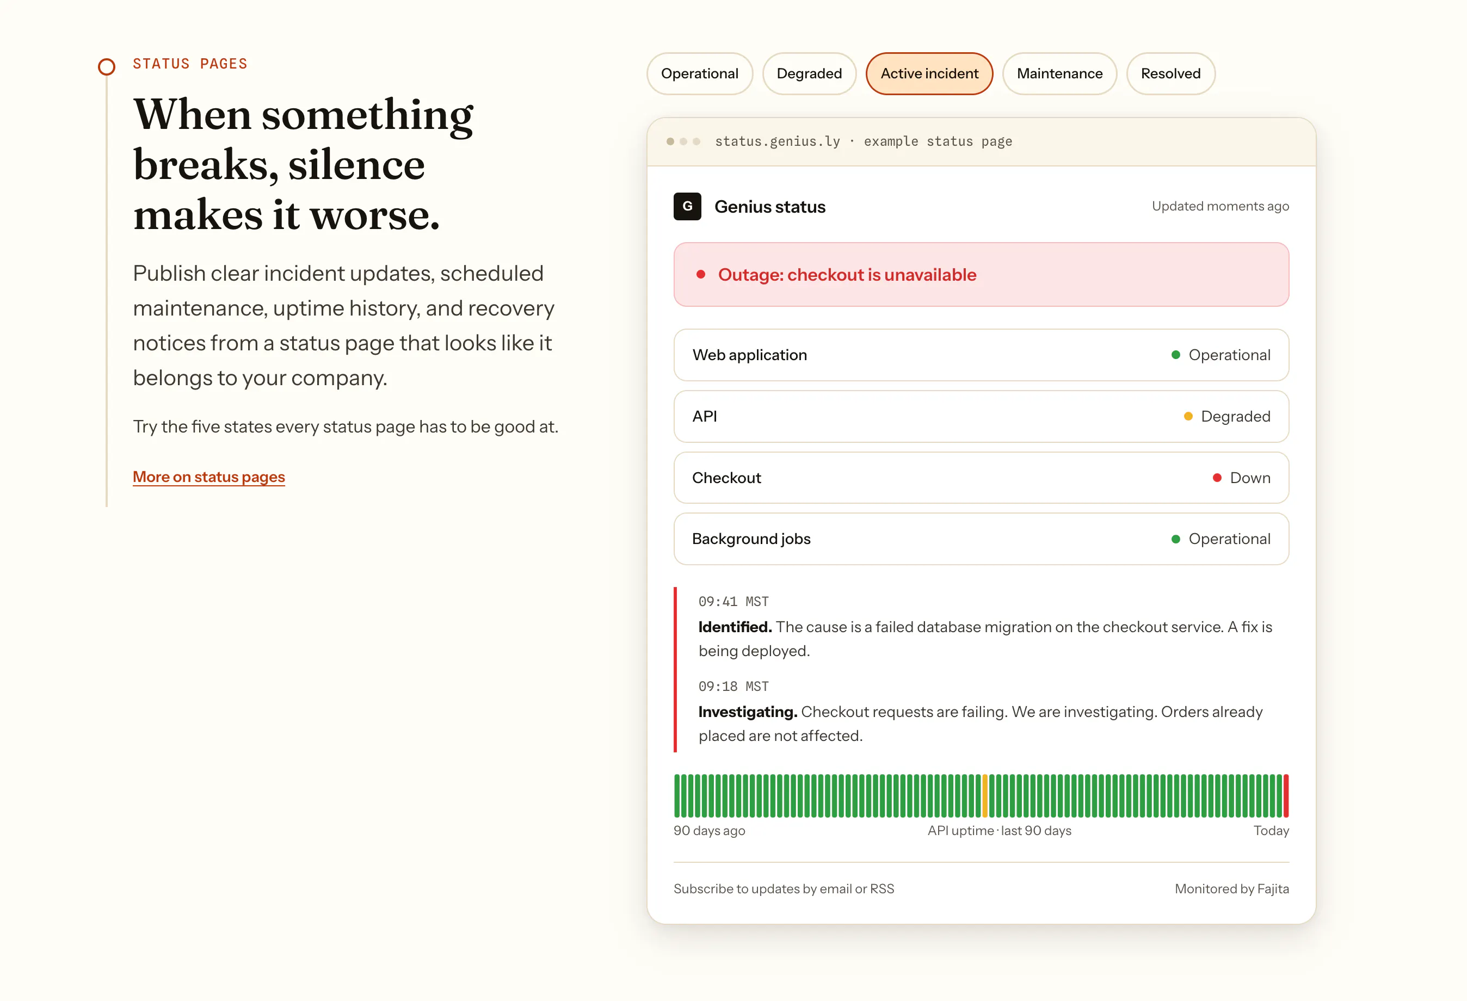This screenshot has width=1467, height=1001.
Task: Click the red dot in outage banner
Action: click(x=701, y=275)
